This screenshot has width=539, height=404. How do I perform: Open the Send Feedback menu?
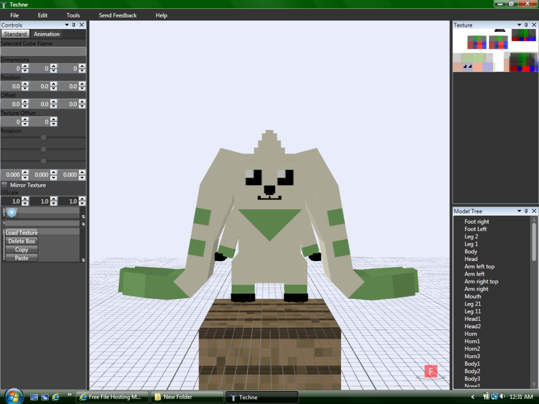click(x=117, y=15)
